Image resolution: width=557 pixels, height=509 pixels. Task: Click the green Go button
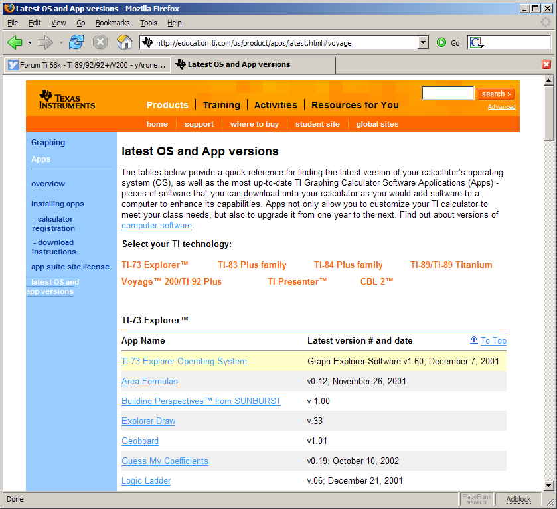448,43
